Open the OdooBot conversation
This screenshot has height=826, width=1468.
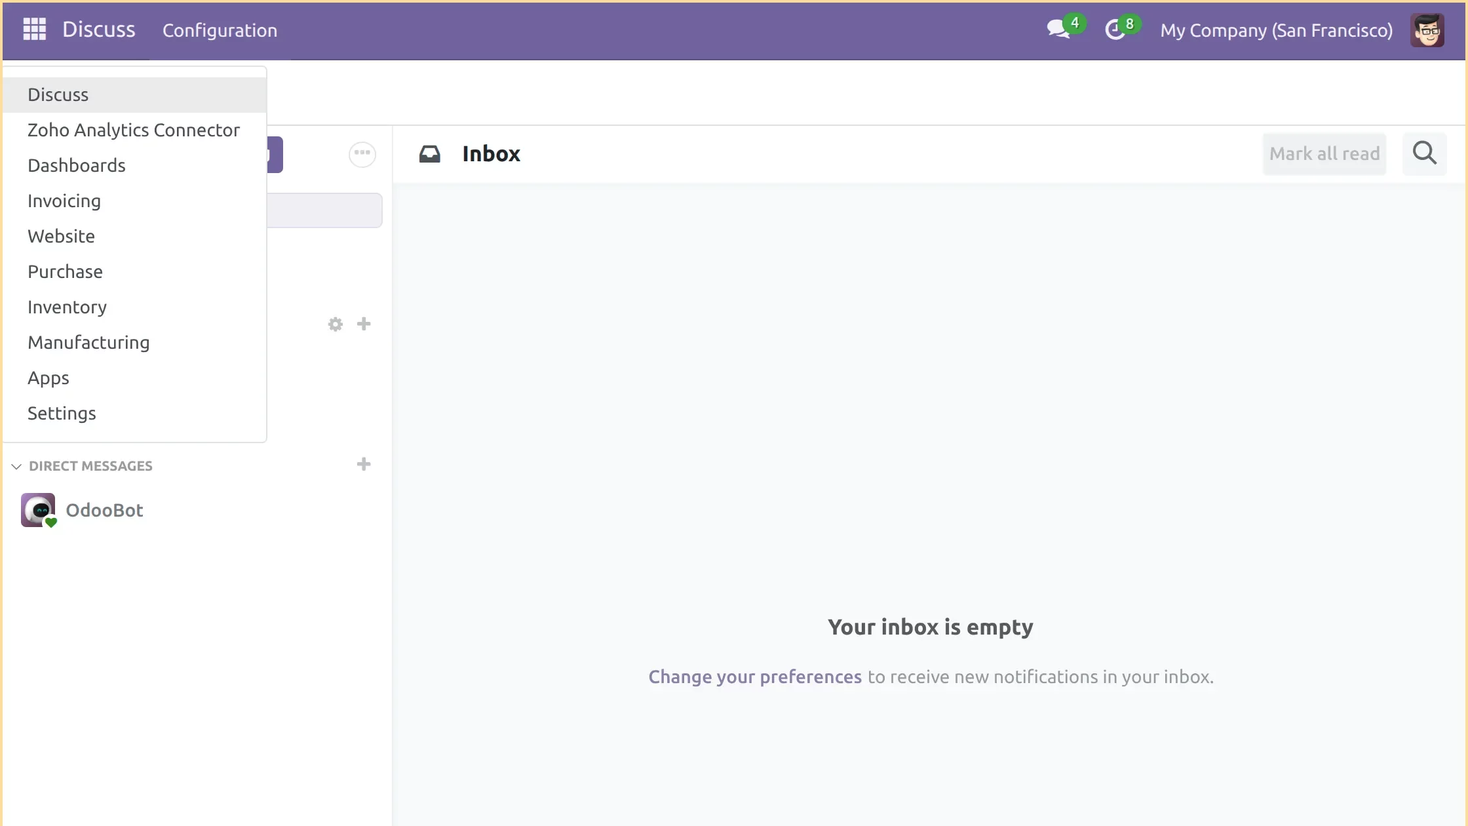tap(106, 510)
